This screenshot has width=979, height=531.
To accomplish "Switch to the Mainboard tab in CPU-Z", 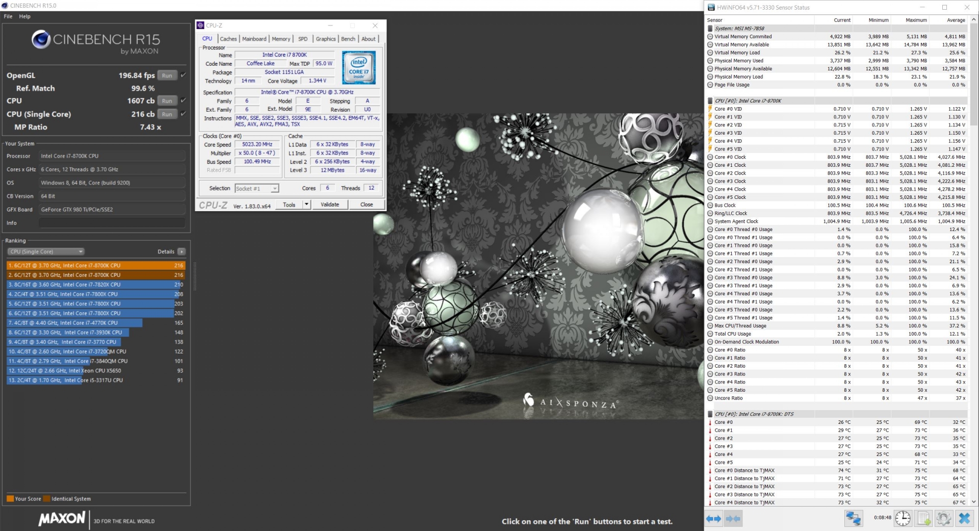I will click(254, 39).
